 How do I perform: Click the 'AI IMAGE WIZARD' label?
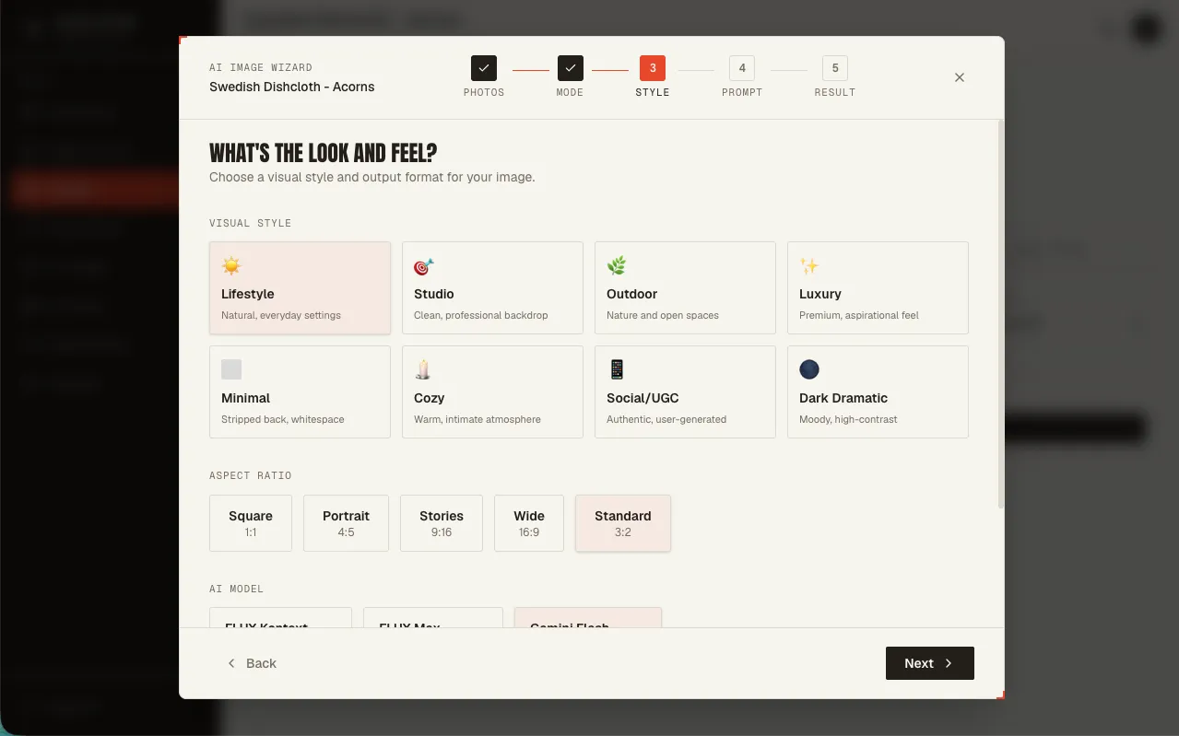[261, 67]
